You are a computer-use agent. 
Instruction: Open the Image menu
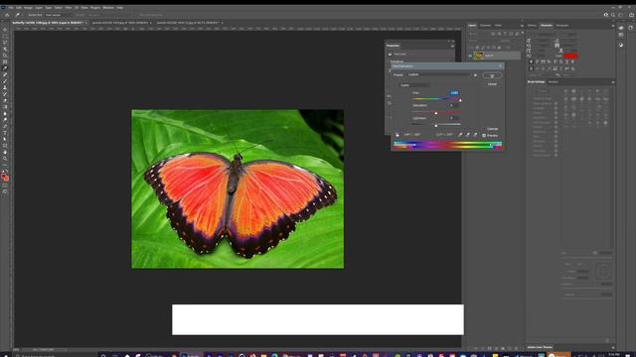click(28, 8)
